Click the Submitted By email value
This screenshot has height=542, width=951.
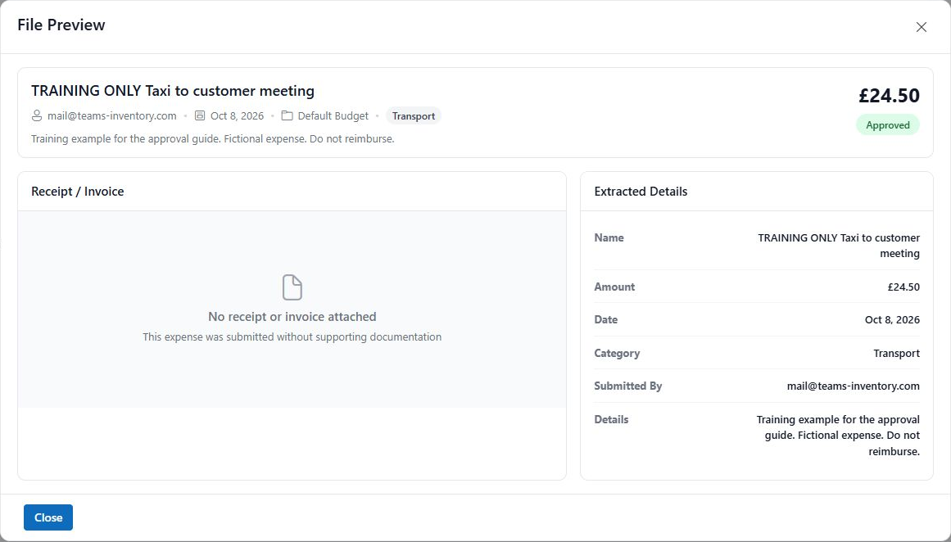pyautogui.click(x=853, y=386)
